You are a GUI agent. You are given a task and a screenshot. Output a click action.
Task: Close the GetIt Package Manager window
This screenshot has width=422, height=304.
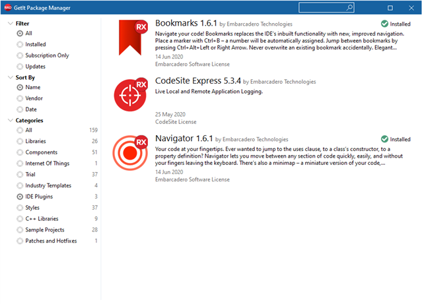click(411, 8)
